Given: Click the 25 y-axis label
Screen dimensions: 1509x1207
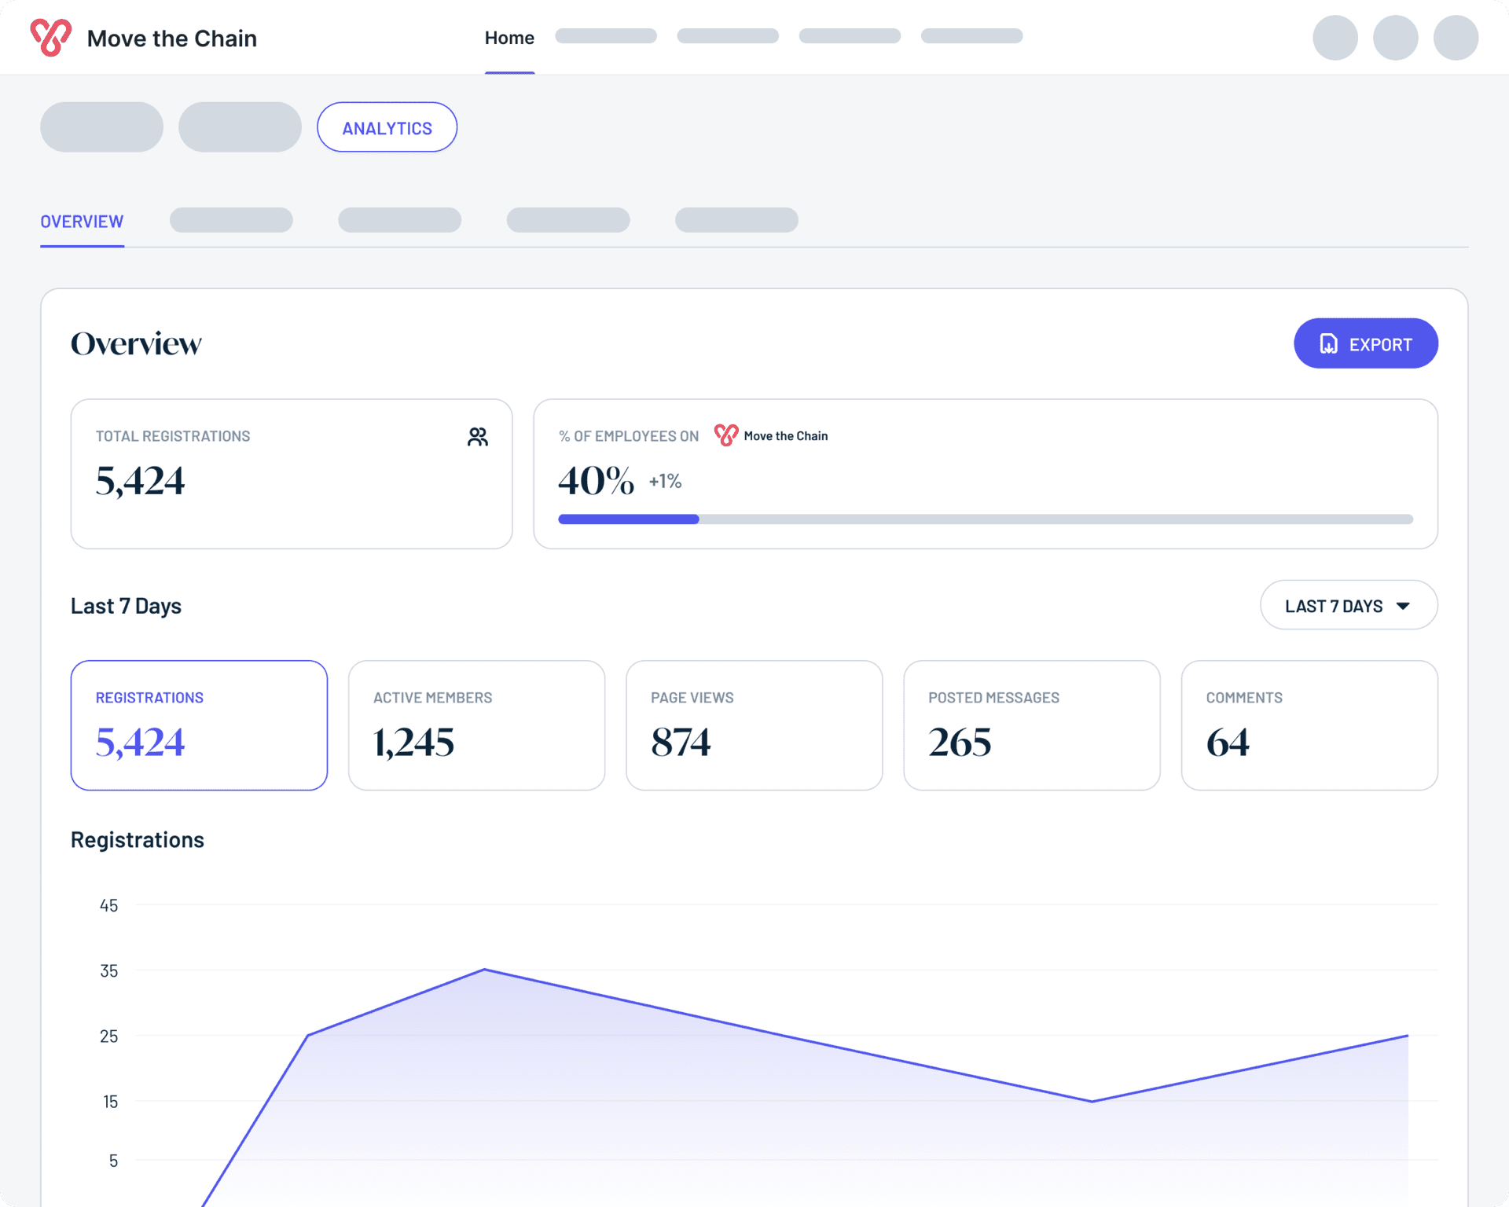Looking at the screenshot, I should click(108, 1036).
